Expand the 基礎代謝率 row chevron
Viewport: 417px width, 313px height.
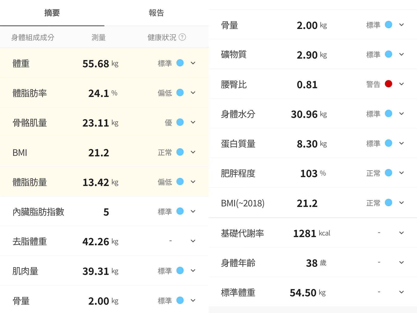coord(401,233)
